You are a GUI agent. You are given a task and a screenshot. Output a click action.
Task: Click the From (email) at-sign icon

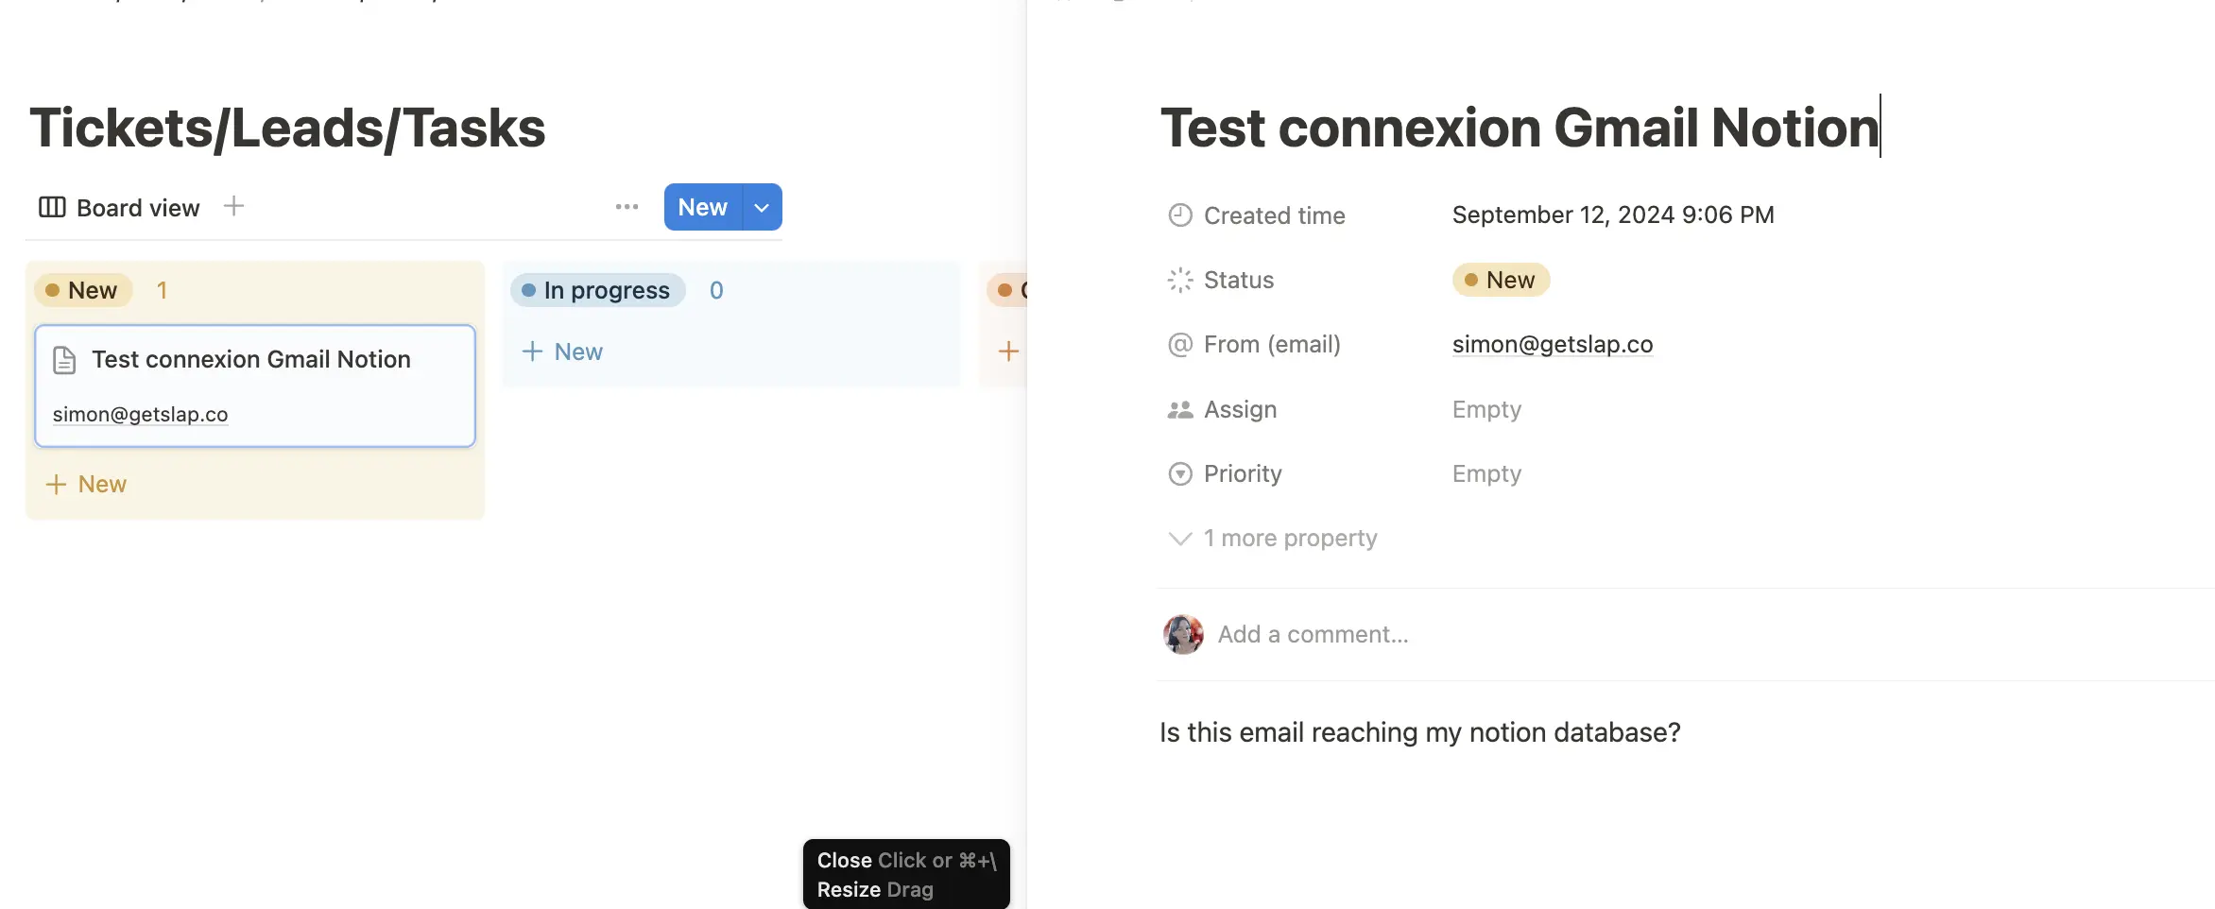click(1180, 345)
